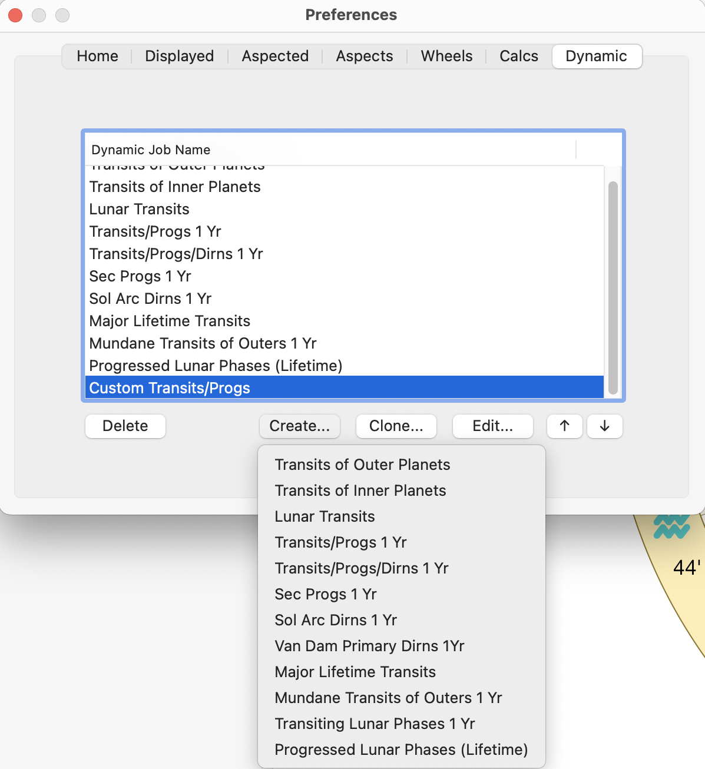Open the Calcs preferences tab
The height and width of the screenshot is (769, 705).
point(518,56)
